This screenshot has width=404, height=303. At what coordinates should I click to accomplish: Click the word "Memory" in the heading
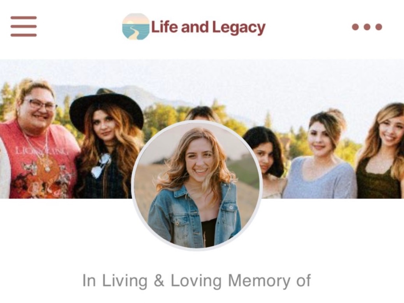[x=259, y=281]
